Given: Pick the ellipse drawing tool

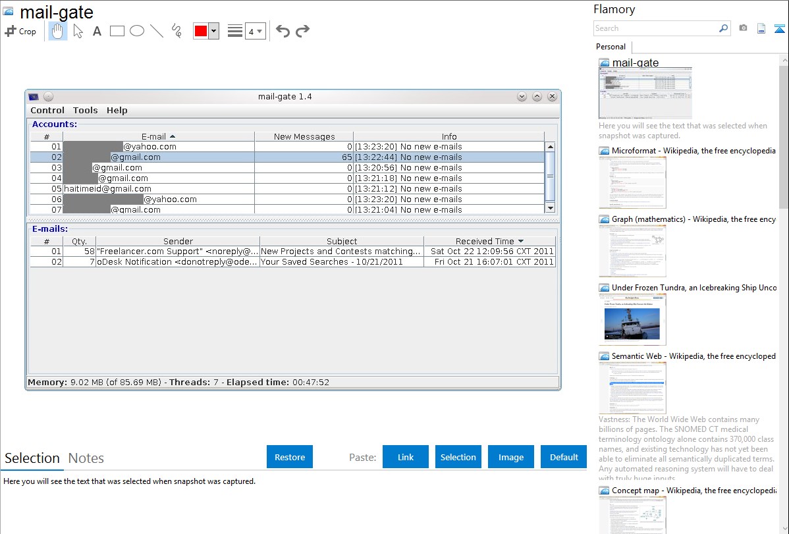Looking at the screenshot, I should click(137, 31).
